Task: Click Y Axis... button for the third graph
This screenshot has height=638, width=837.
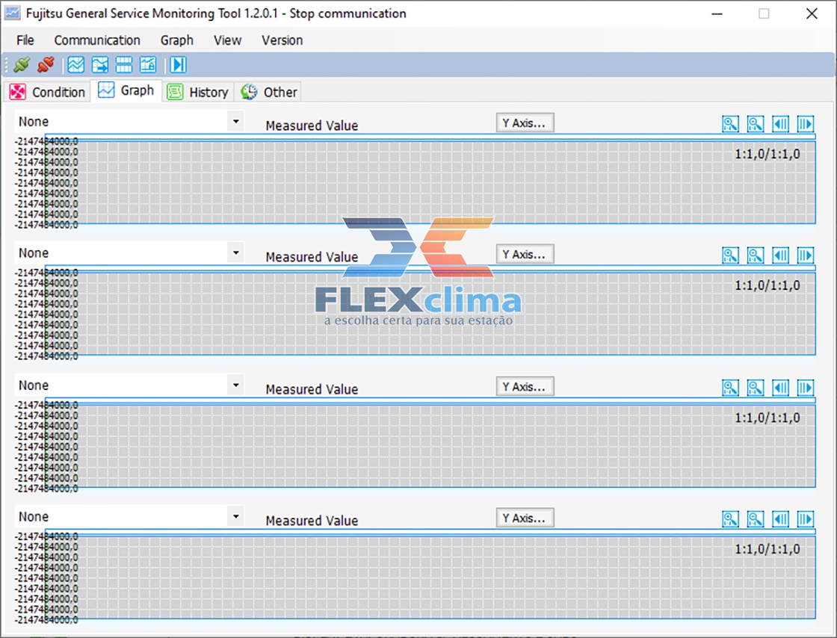Action: [525, 387]
